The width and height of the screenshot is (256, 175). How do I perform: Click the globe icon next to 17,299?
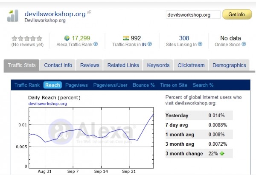[x=67, y=38]
